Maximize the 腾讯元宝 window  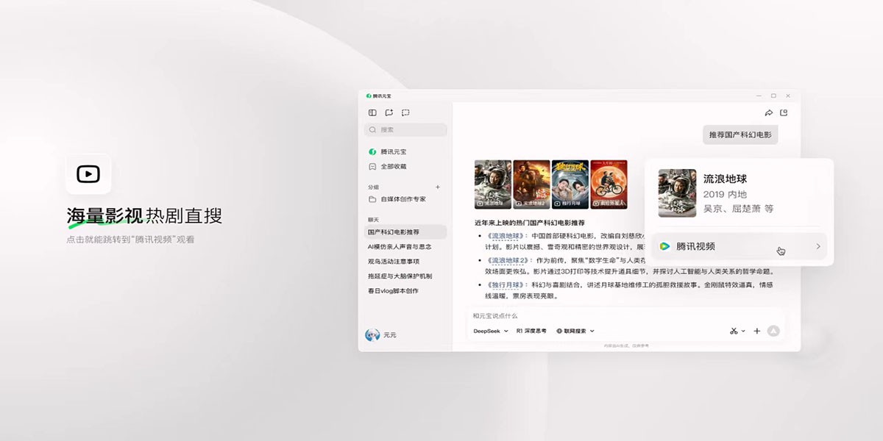[x=773, y=96]
